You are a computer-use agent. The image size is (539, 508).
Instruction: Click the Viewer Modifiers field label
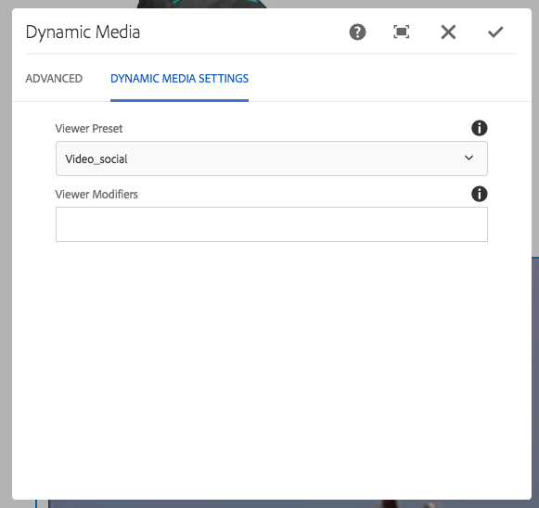[96, 195]
